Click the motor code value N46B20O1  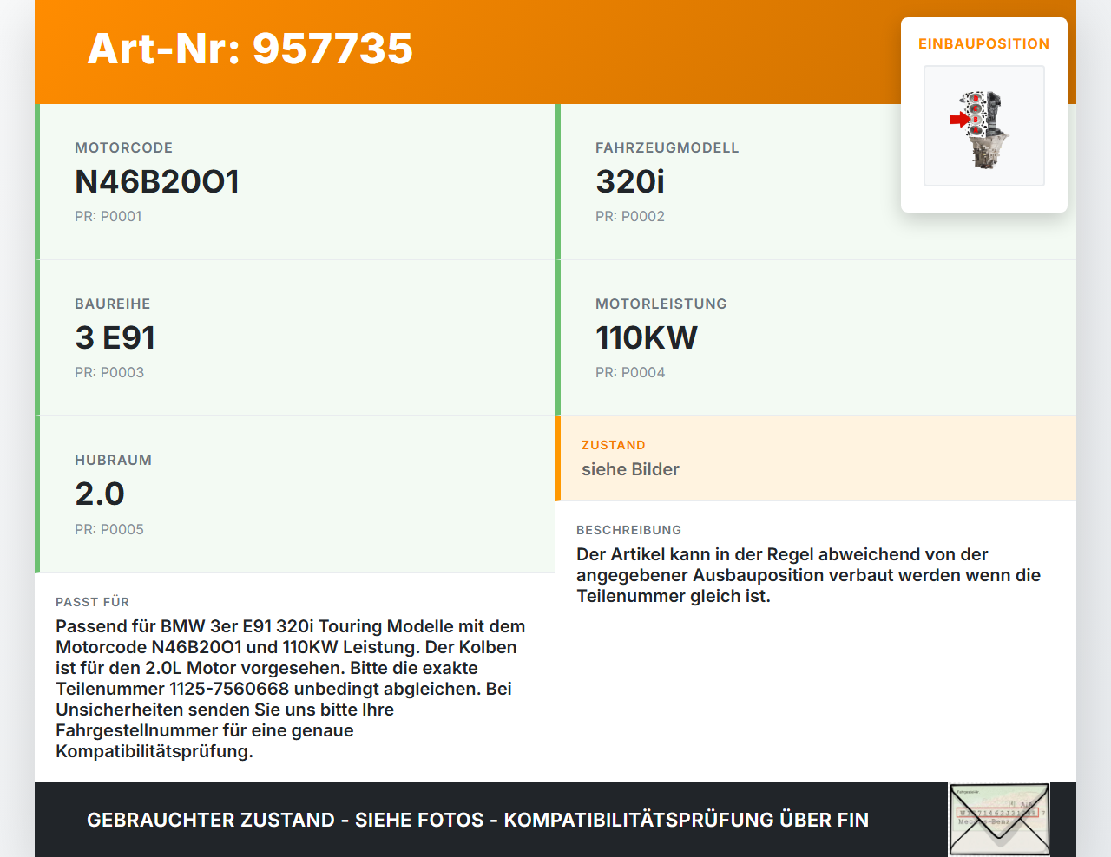coord(157,181)
